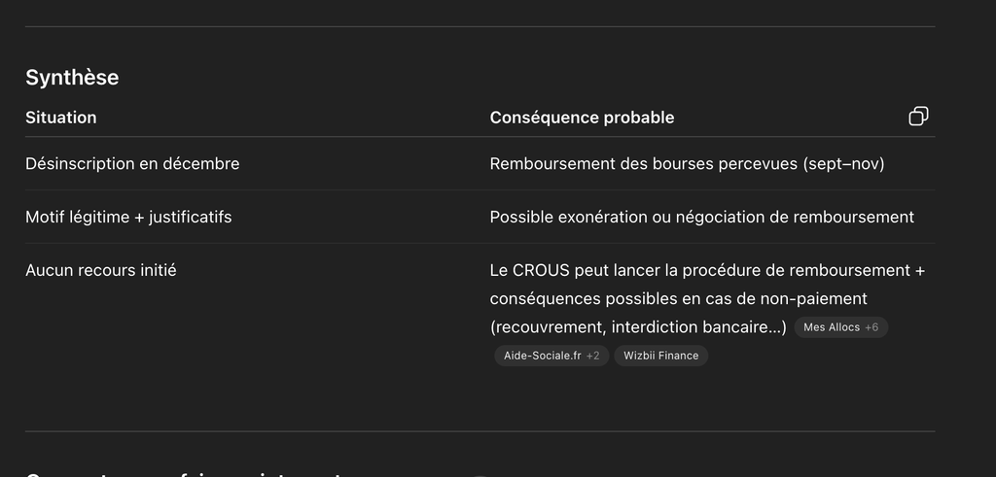Open the Mes Allocs source citation
The image size is (996, 477).
[x=831, y=327]
